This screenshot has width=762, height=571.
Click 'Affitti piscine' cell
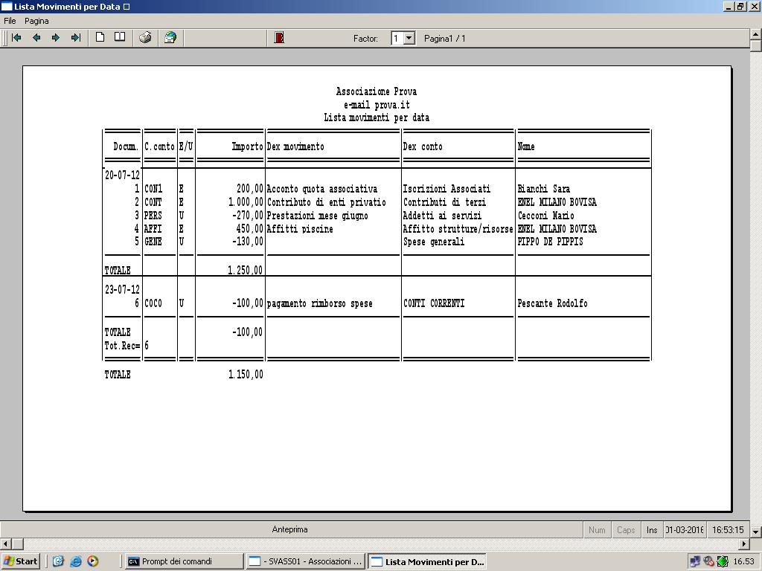(300, 229)
